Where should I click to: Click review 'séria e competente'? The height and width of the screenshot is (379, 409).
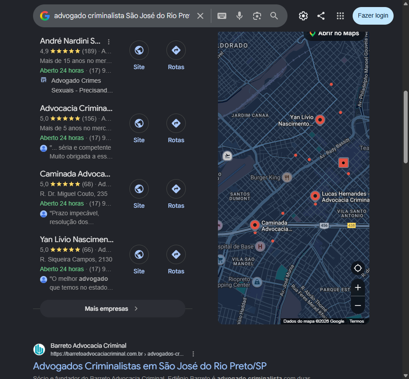pos(81,152)
